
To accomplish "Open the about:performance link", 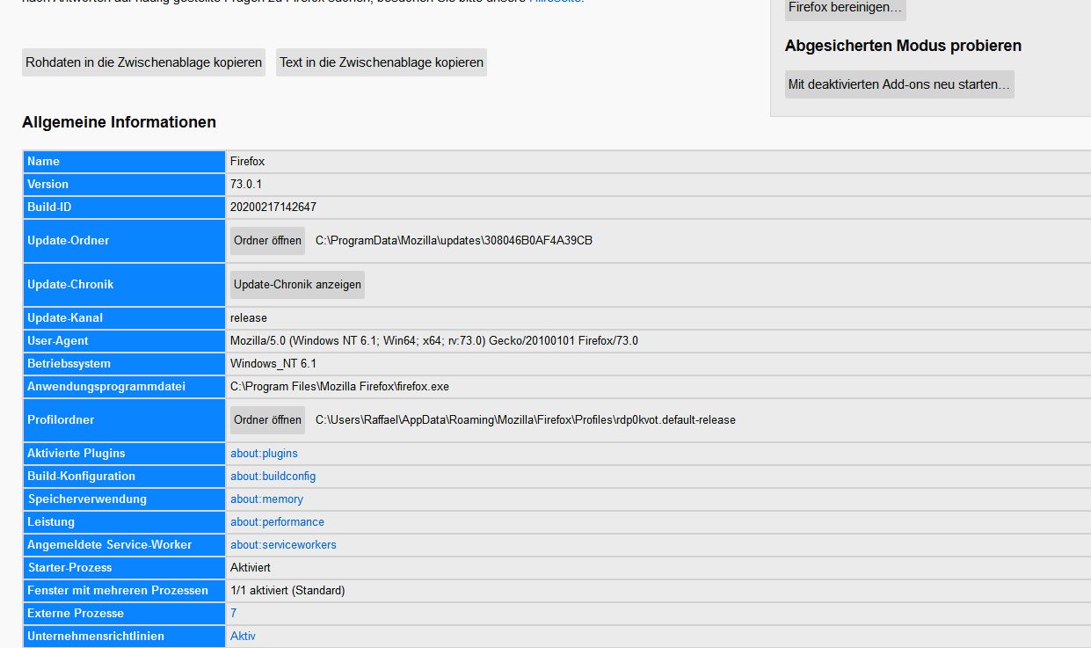I will pyautogui.click(x=277, y=521).
